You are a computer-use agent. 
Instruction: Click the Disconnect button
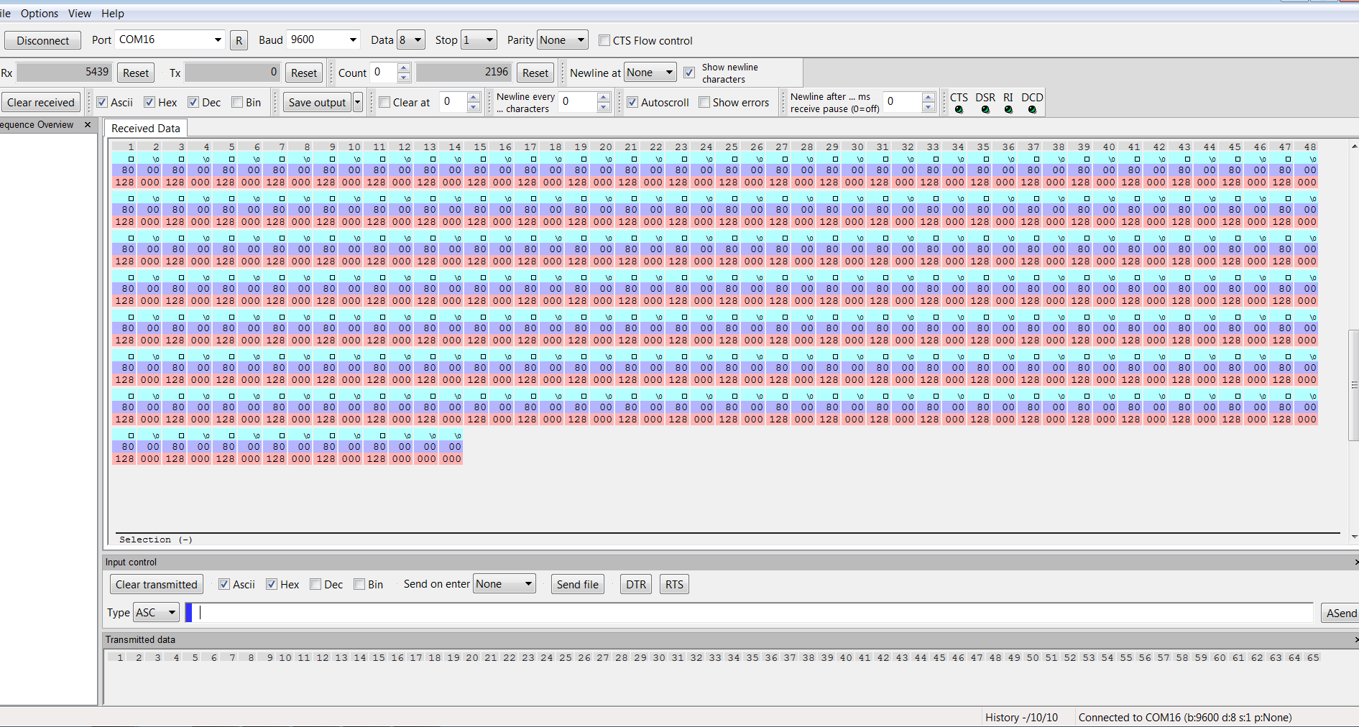(x=43, y=40)
